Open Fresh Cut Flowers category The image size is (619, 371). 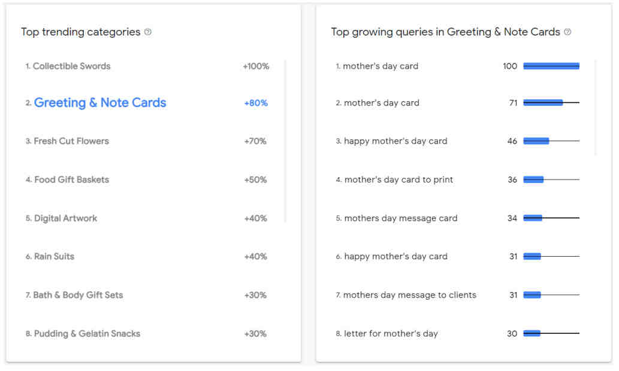pyautogui.click(x=71, y=141)
